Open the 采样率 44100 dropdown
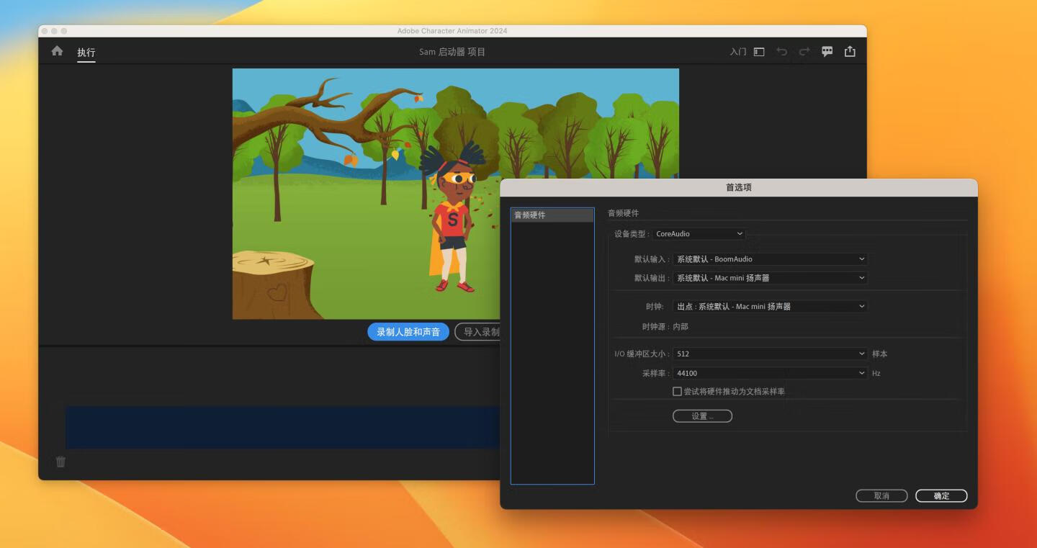The height and width of the screenshot is (548, 1037). coord(770,373)
